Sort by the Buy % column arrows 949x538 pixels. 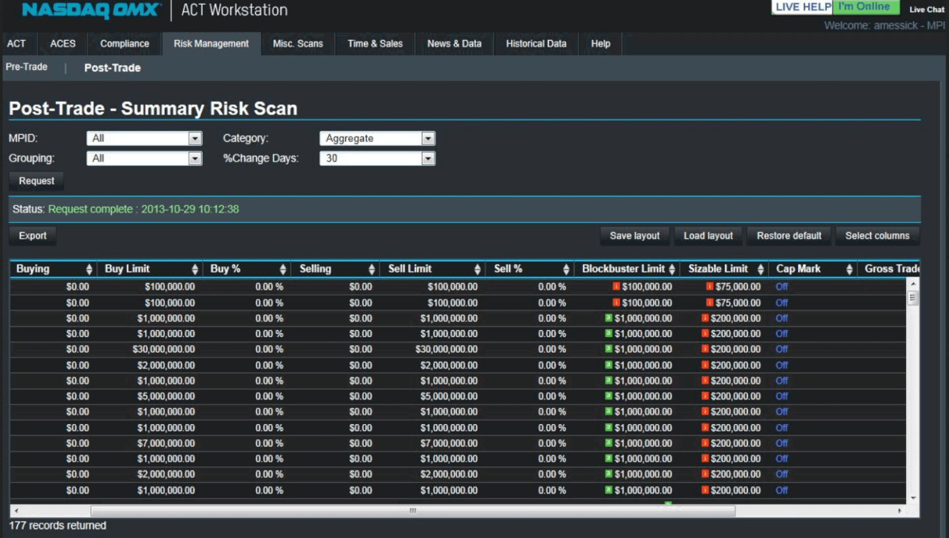[x=283, y=269]
